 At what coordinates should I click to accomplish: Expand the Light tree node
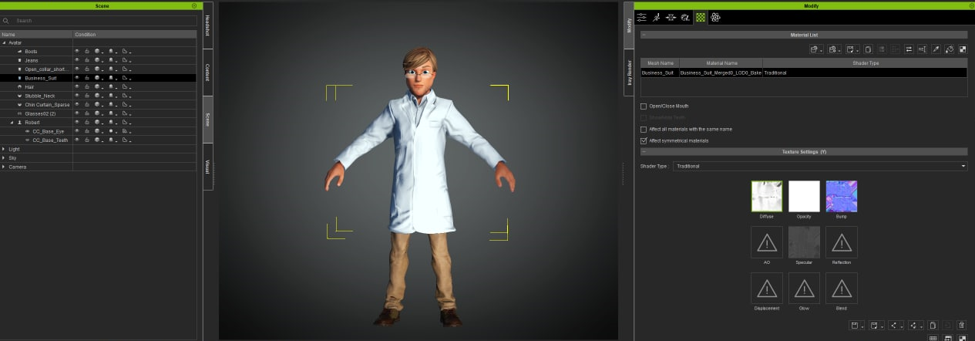pyautogui.click(x=4, y=149)
